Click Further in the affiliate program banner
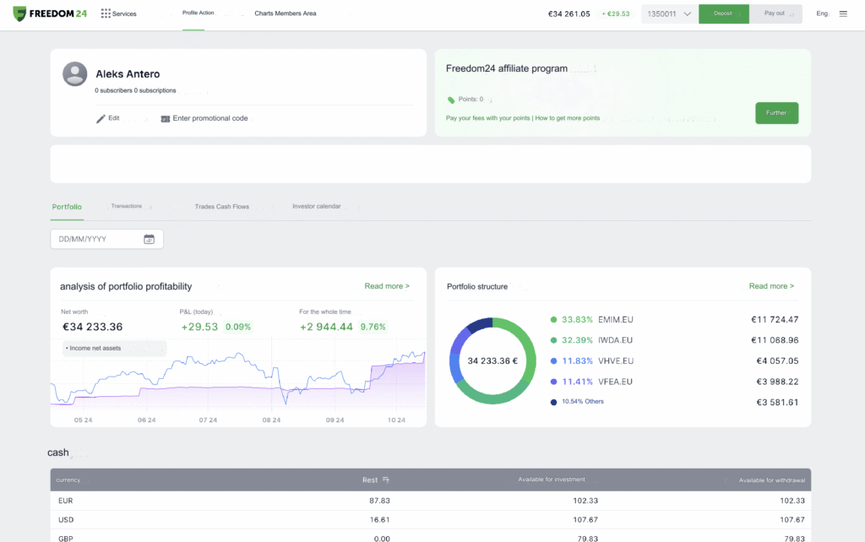865x542 pixels. point(776,112)
